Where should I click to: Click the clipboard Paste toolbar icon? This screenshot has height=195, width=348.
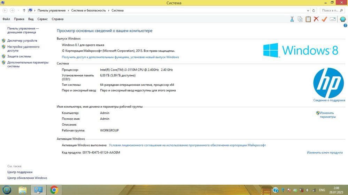pyautogui.click(x=308, y=19)
